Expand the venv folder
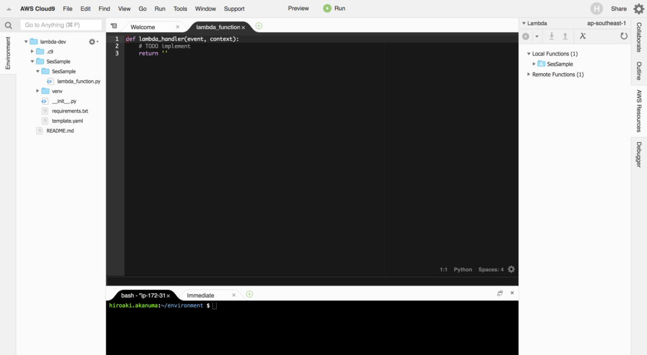The image size is (647, 355). tap(37, 91)
